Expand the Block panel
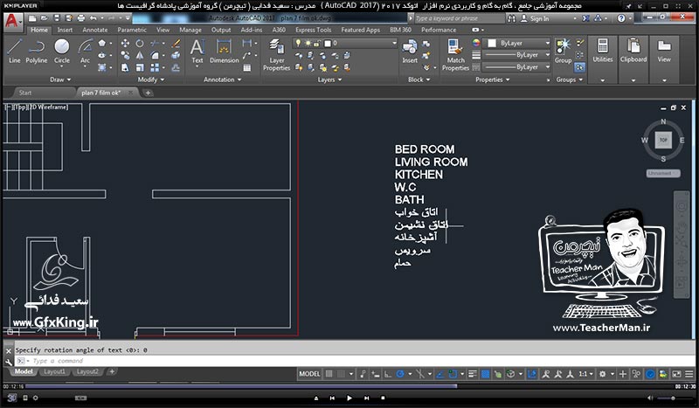Screen dimensions: 699x408 click(x=419, y=80)
